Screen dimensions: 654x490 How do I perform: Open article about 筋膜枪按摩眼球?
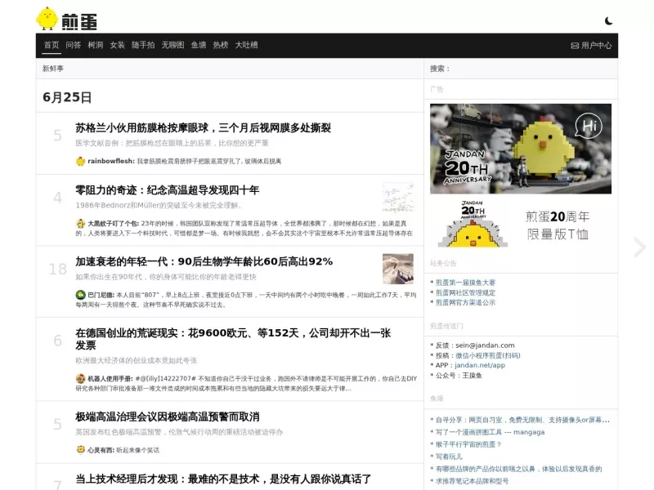(x=203, y=128)
